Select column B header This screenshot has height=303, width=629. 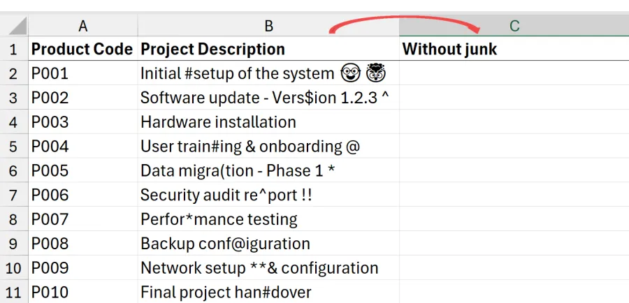coord(268,26)
